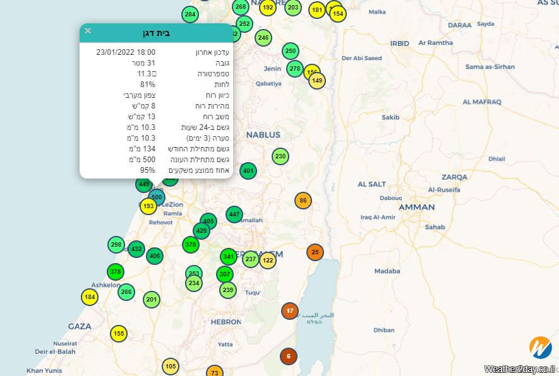559x376 pixels.
Task: Select the rainfall marker showing 500
Action: pyautogui.click(x=157, y=197)
